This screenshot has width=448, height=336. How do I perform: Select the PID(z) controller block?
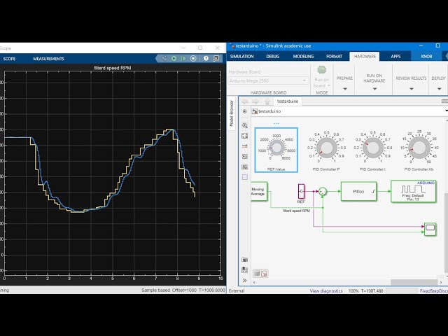point(359,191)
